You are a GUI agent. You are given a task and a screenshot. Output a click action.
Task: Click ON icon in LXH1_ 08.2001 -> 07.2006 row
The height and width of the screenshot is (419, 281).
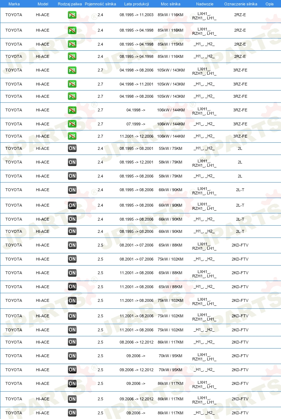tap(72, 245)
